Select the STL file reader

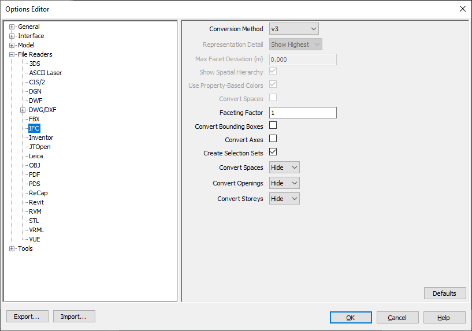34,221
